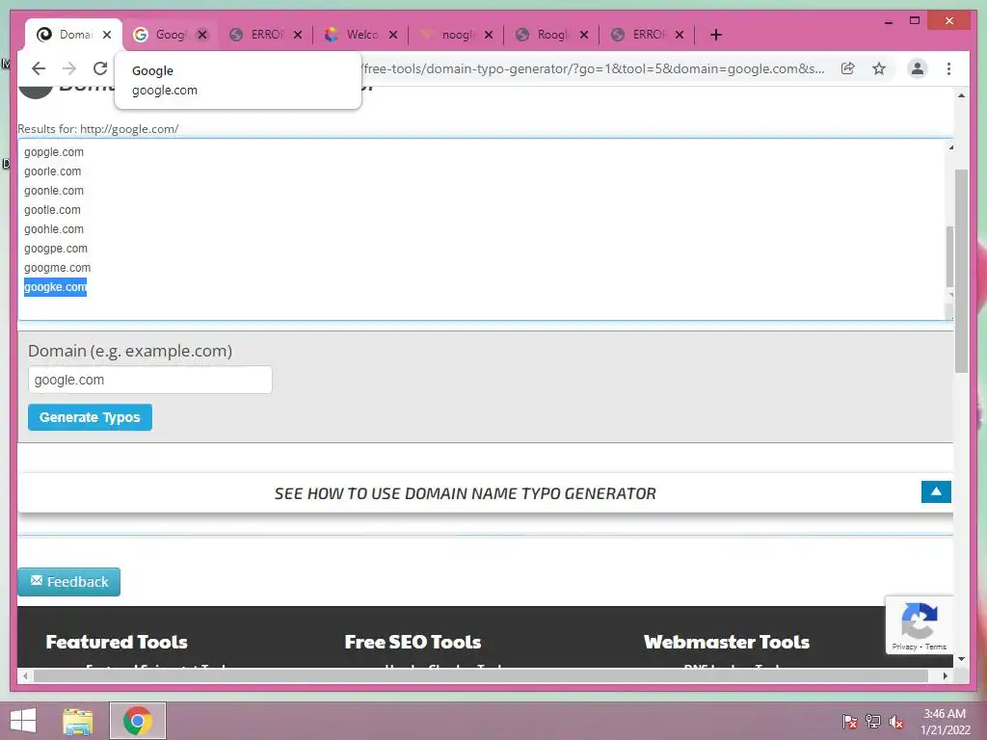Close the first ERROR tab
This screenshot has width=987, height=740.
coord(298,35)
